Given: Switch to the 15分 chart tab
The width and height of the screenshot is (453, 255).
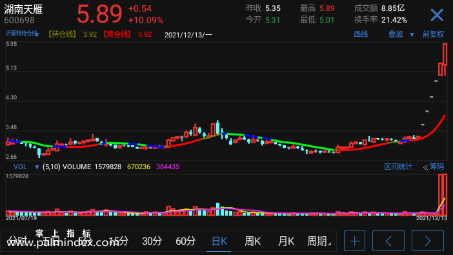Looking at the screenshot, I should click(119, 241).
